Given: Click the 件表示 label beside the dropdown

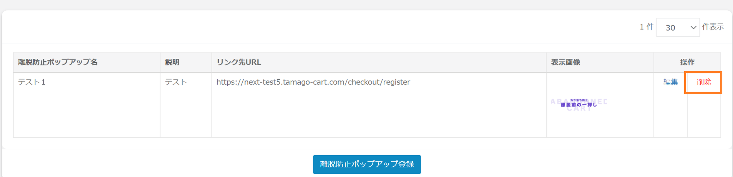Looking at the screenshot, I should pos(713,27).
